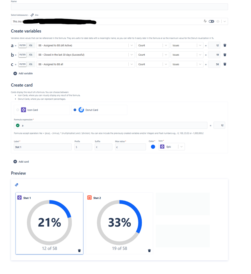Toggle the datasource eye visibility icon
The image size is (251, 274).
(x=218, y=21)
